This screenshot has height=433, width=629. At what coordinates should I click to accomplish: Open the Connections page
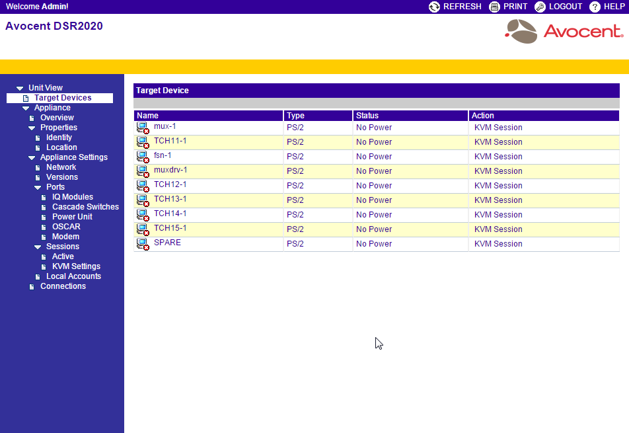63,286
